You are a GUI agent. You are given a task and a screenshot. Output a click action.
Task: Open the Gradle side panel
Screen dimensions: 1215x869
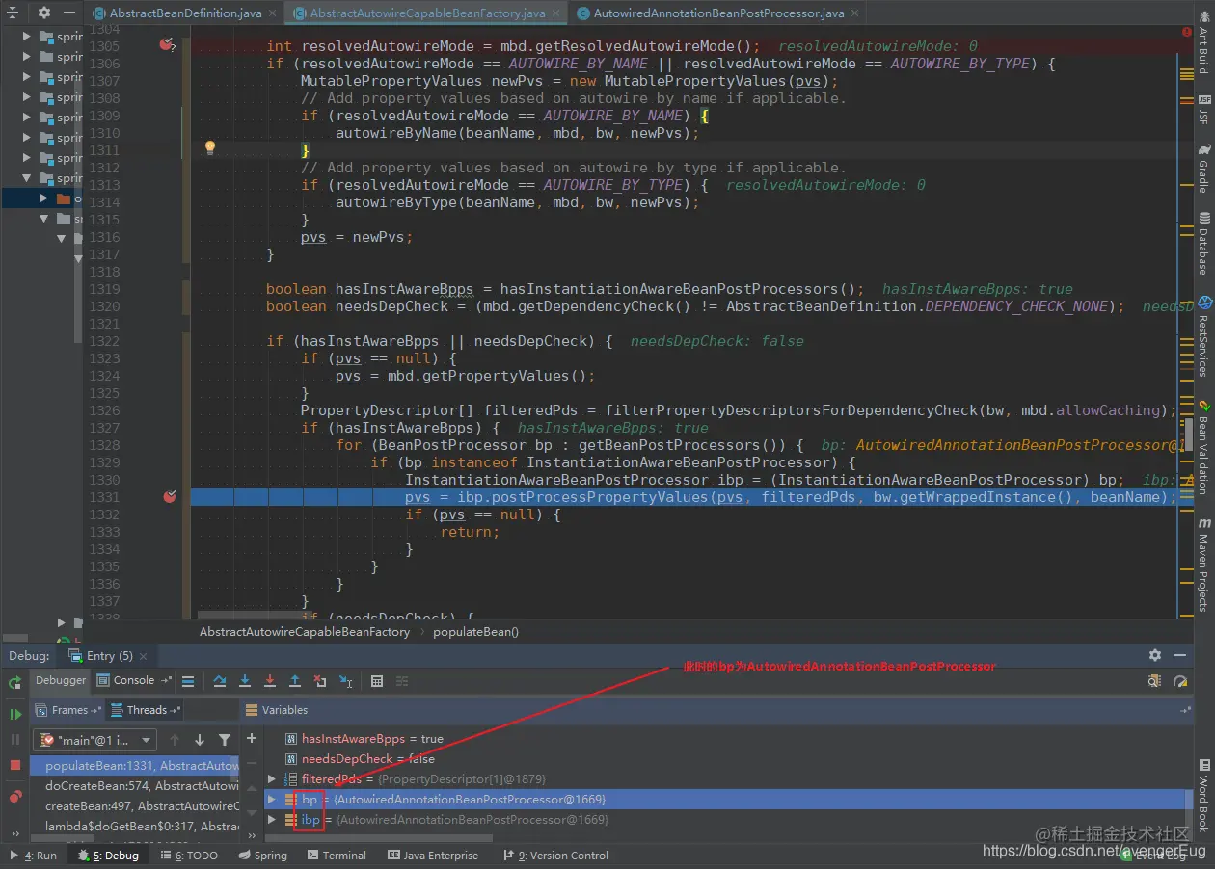1203,171
